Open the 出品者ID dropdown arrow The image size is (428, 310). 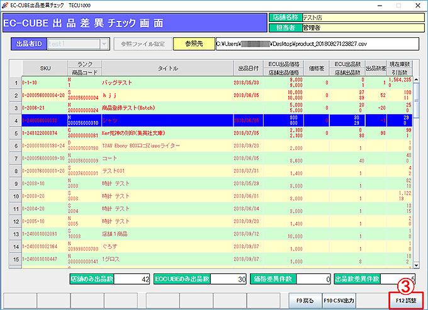point(104,43)
